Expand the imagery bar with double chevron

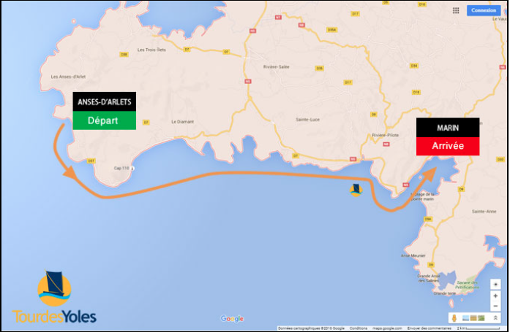495,318
